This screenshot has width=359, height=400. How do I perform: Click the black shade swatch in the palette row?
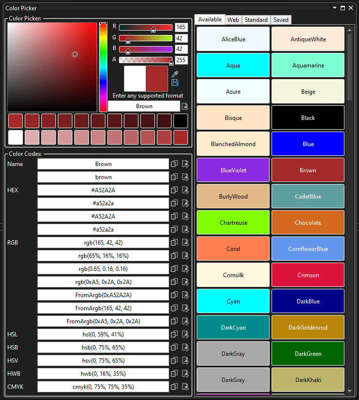pos(181,121)
